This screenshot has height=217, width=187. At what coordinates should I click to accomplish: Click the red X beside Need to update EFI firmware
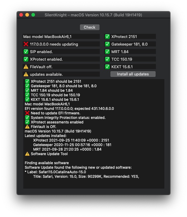[27, 113]
